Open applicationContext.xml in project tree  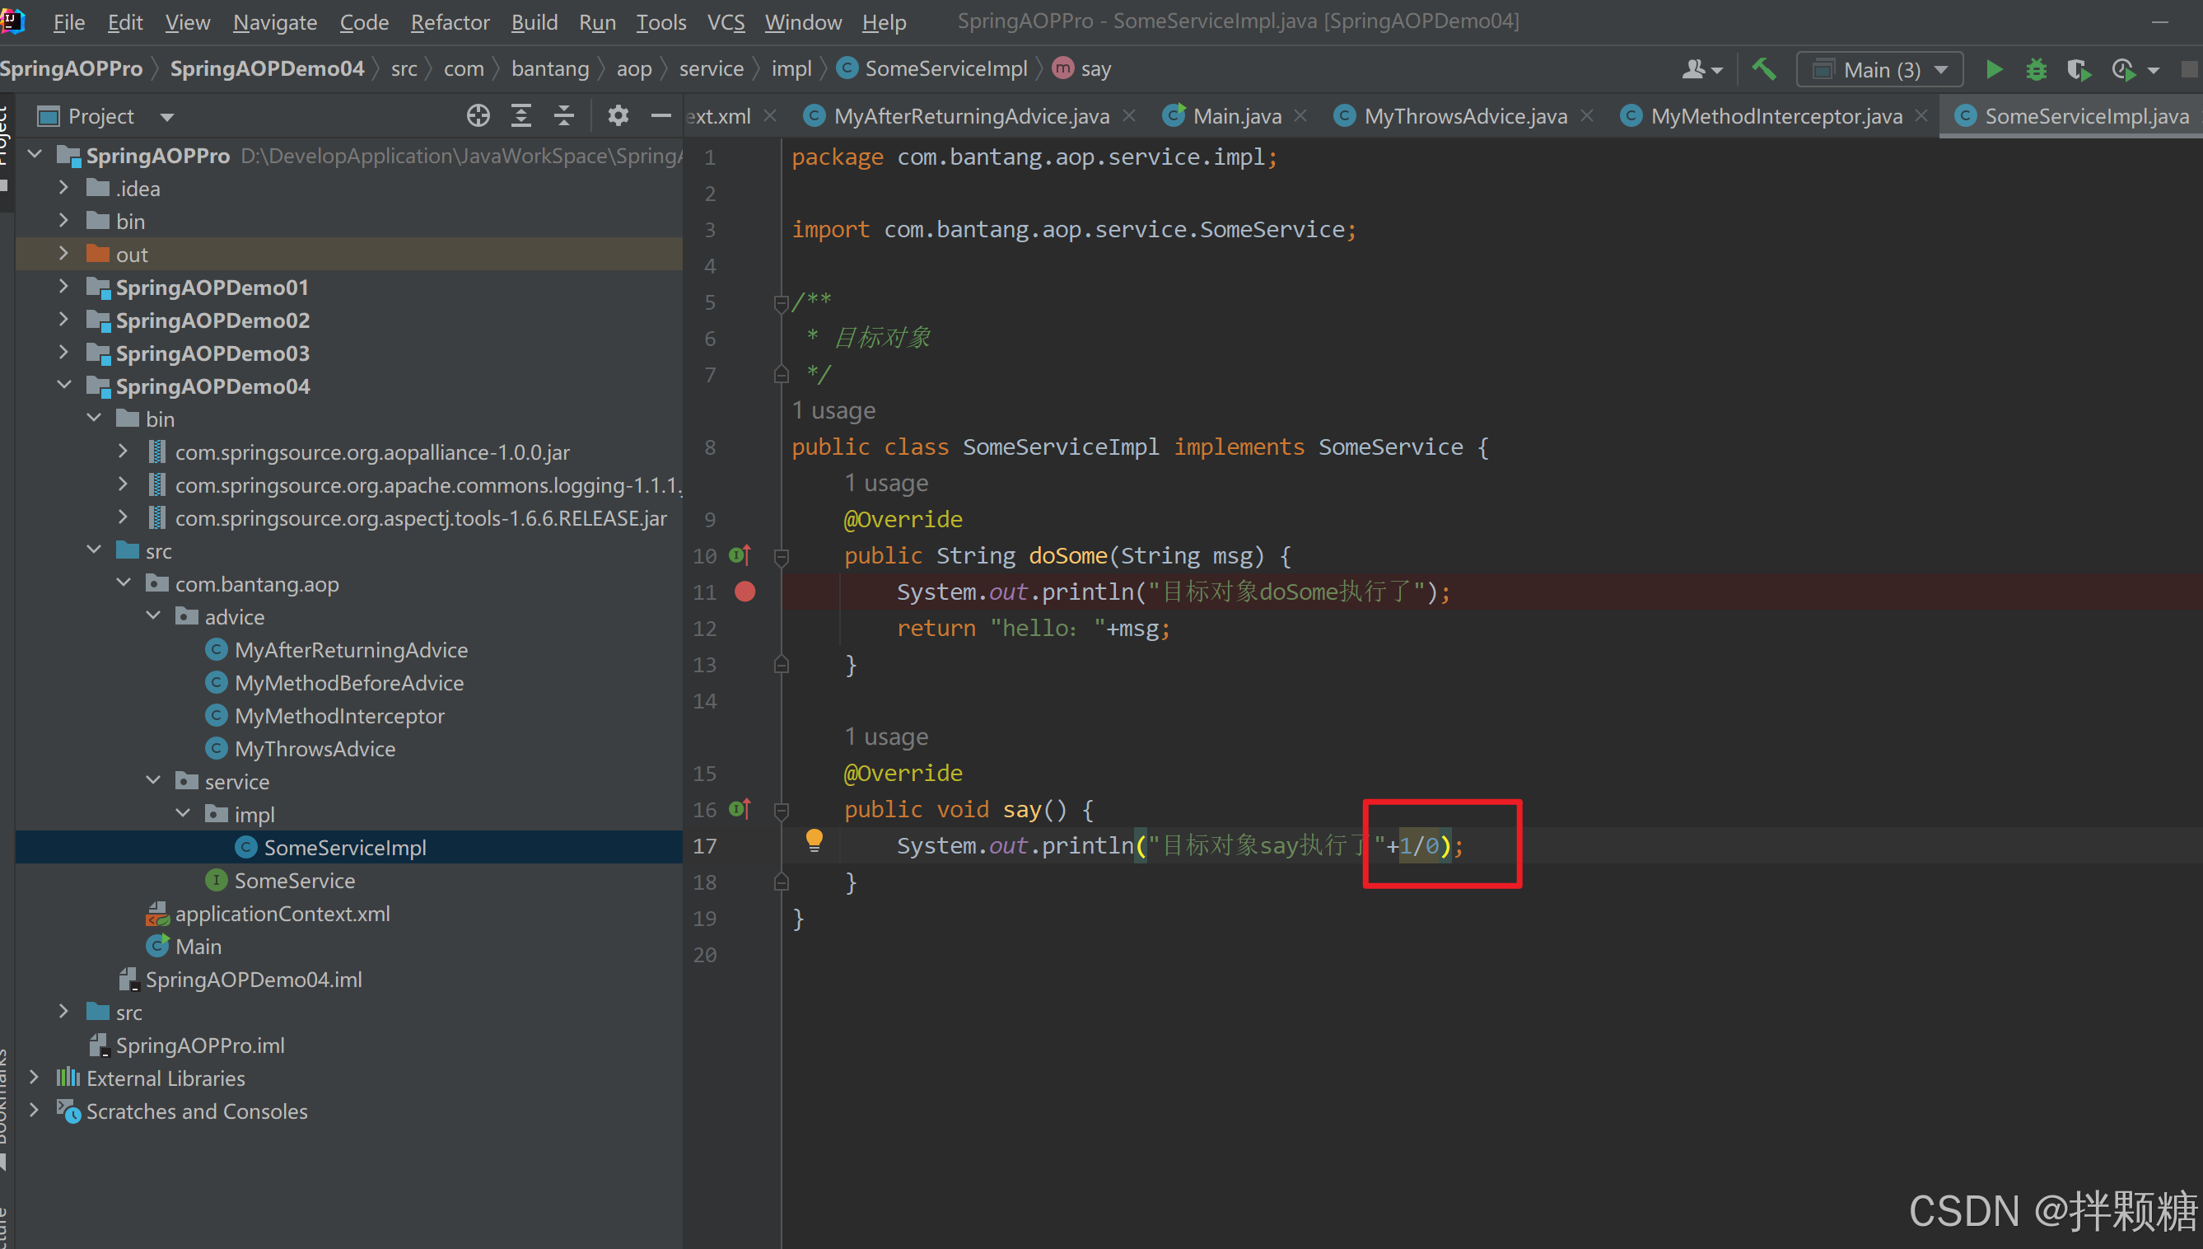point(282,914)
